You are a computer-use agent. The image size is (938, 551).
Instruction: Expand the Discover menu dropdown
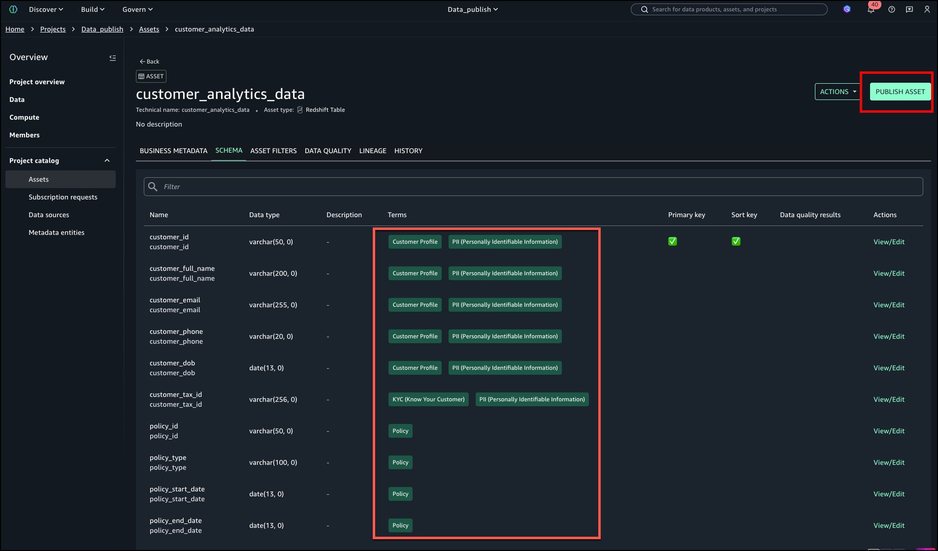point(46,9)
